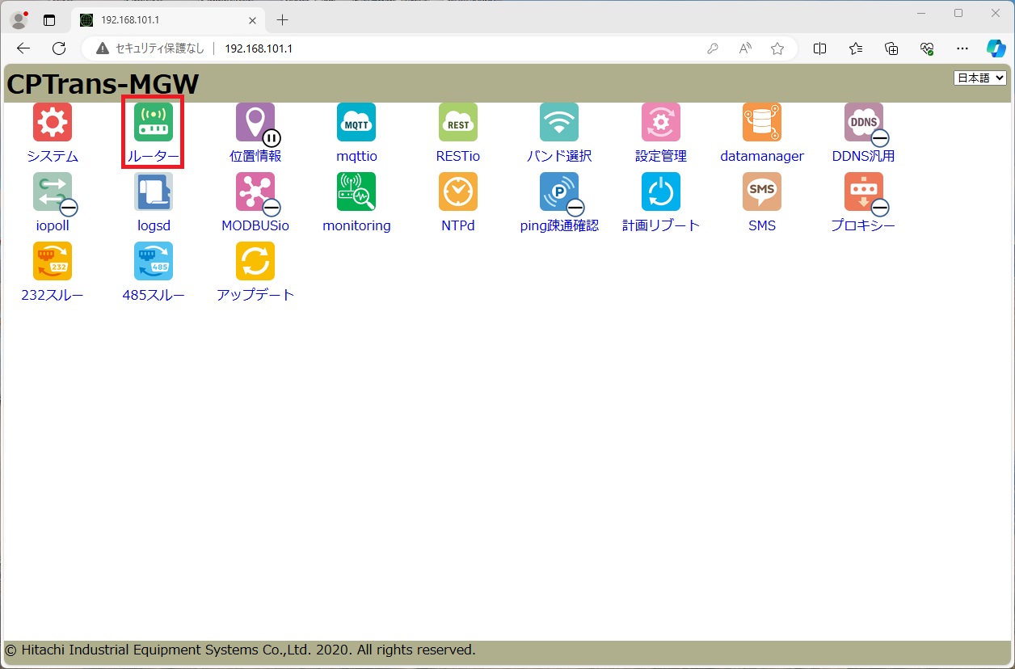Open the RESTio cloud icon
This screenshot has height=669, width=1015.
click(458, 122)
